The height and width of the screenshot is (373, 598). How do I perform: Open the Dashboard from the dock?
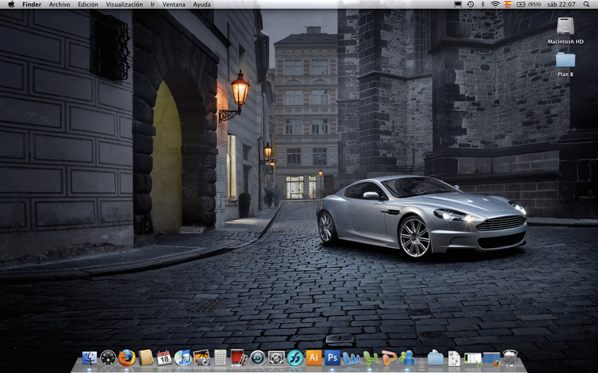(108, 358)
